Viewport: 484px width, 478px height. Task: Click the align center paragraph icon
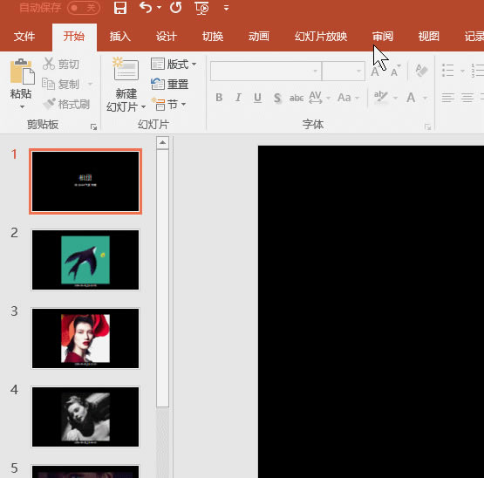[467, 98]
